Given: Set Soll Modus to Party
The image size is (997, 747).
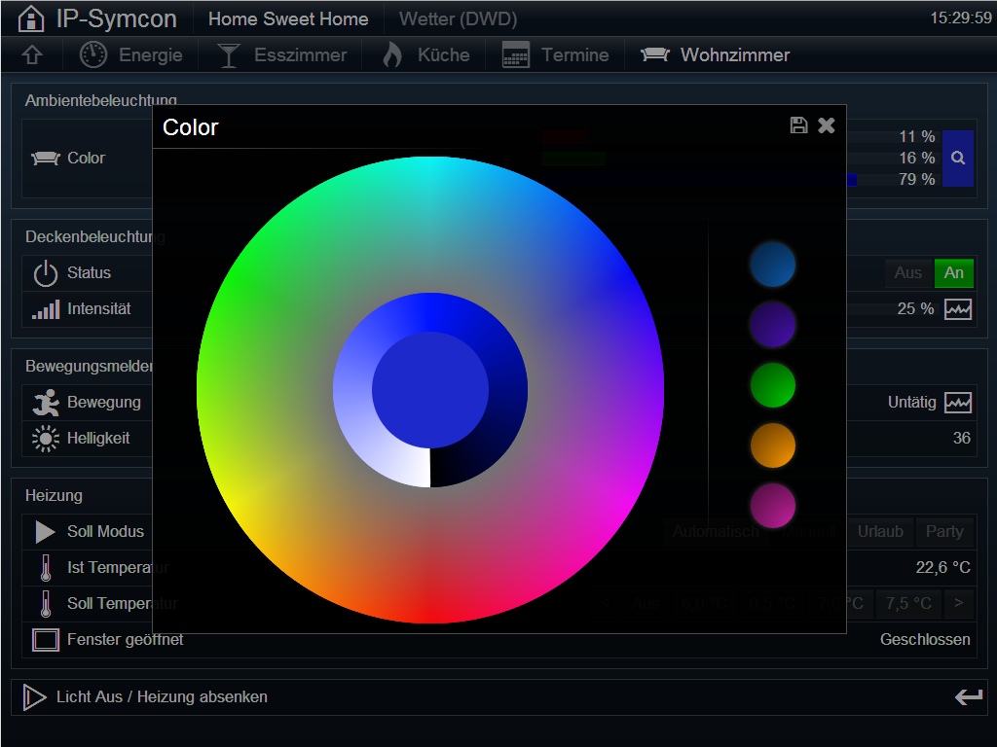Looking at the screenshot, I should (944, 532).
